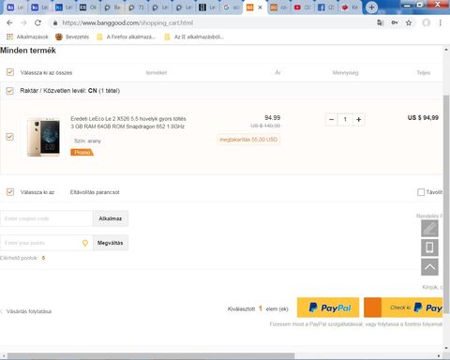Image resolution: width=450 pixels, height=360 pixels.
Task: Open the Eredeti LeEco Le 2 X526 product link
Action: tap(128, 123)
